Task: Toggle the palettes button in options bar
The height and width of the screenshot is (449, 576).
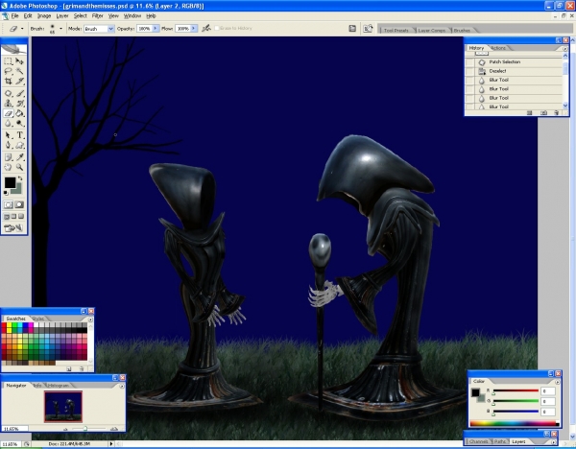Action: pyautogui.click(x=368, y=28)
